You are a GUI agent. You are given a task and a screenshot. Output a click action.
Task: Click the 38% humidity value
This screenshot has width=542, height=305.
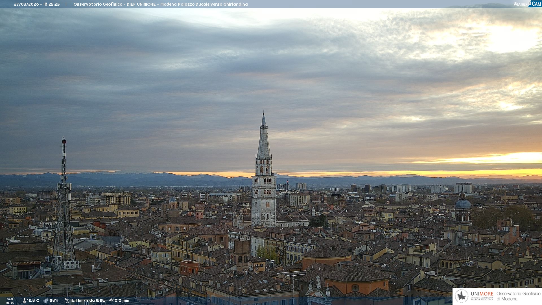(54, 300)
